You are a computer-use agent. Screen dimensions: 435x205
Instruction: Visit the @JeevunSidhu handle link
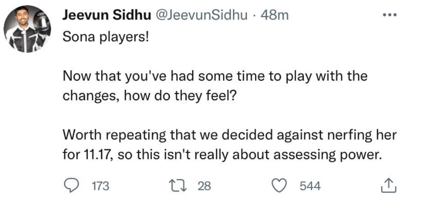click(202, 15)
